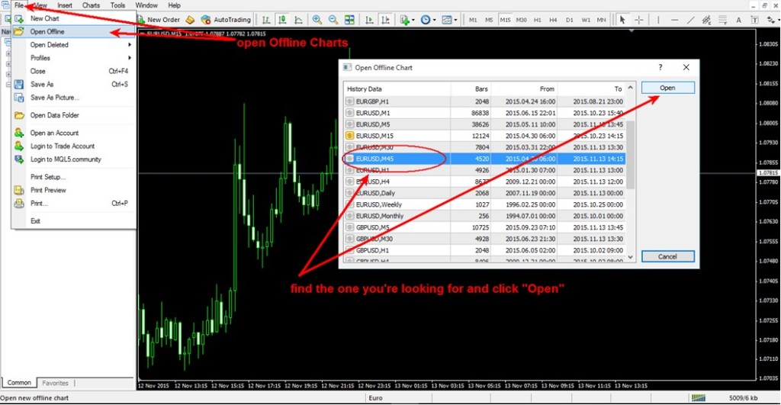Open the Charts menu
Screen dimensions: 781x405
point(92,5)
